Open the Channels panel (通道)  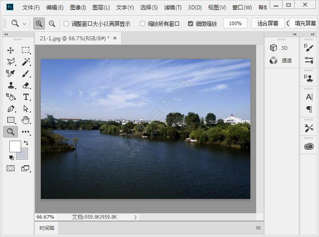point(281,60)
